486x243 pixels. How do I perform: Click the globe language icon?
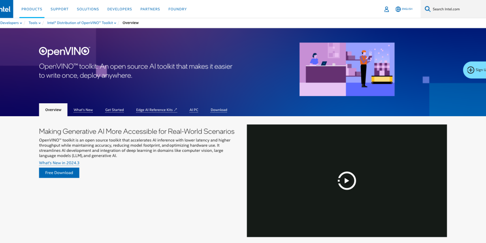398,9
